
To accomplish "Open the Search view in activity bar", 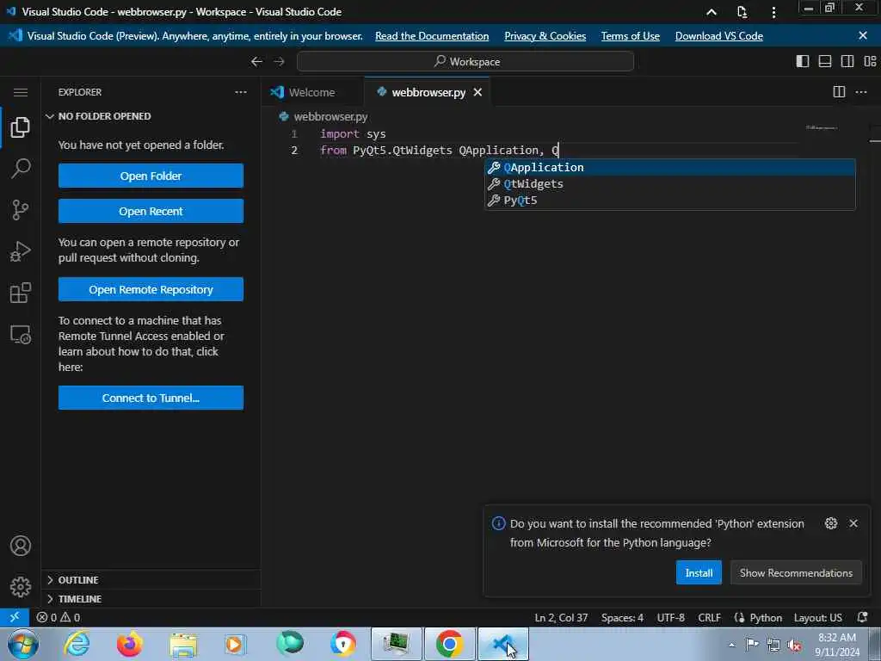I will point(21,168).
